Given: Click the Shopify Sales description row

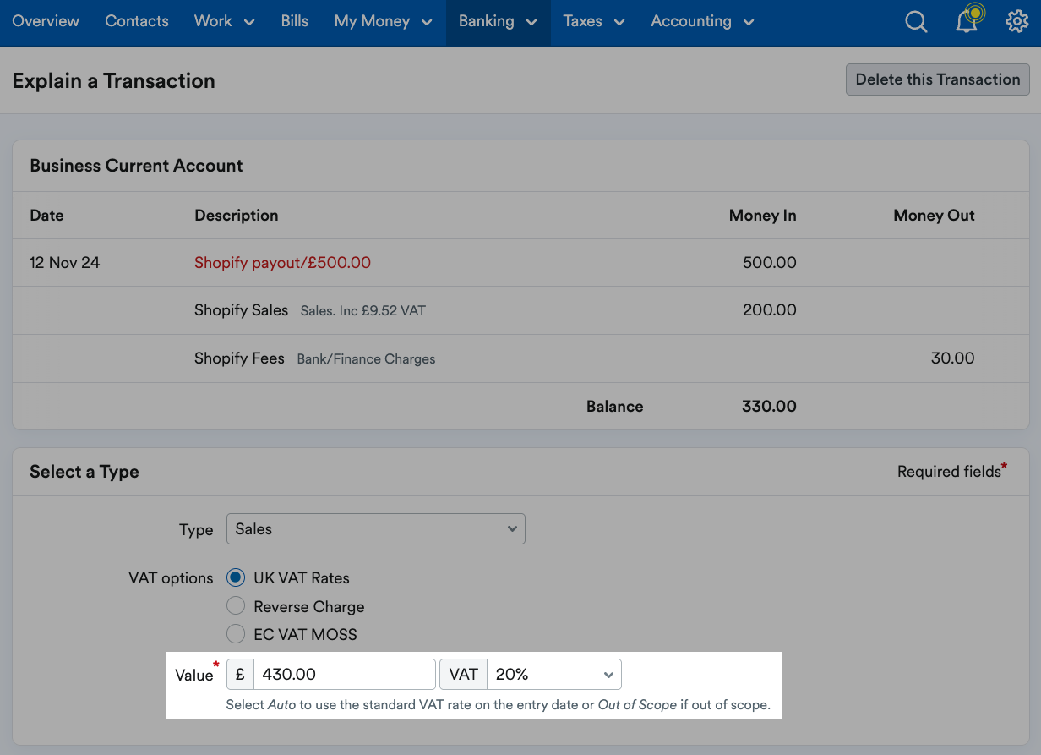Looking at the screenshot, I should (241, 310).
